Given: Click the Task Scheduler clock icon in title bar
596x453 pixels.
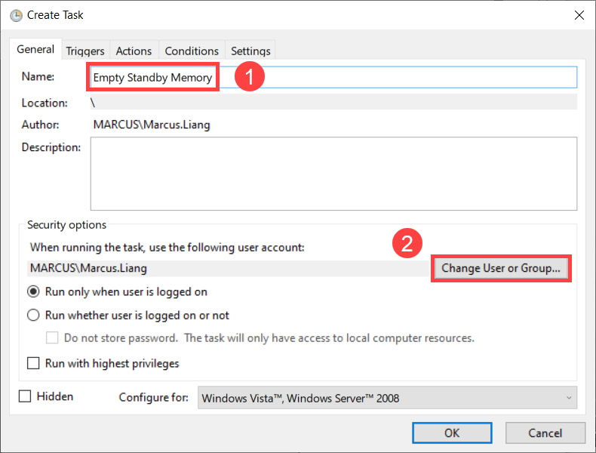Looking at the screenshot, I should 15,15.
